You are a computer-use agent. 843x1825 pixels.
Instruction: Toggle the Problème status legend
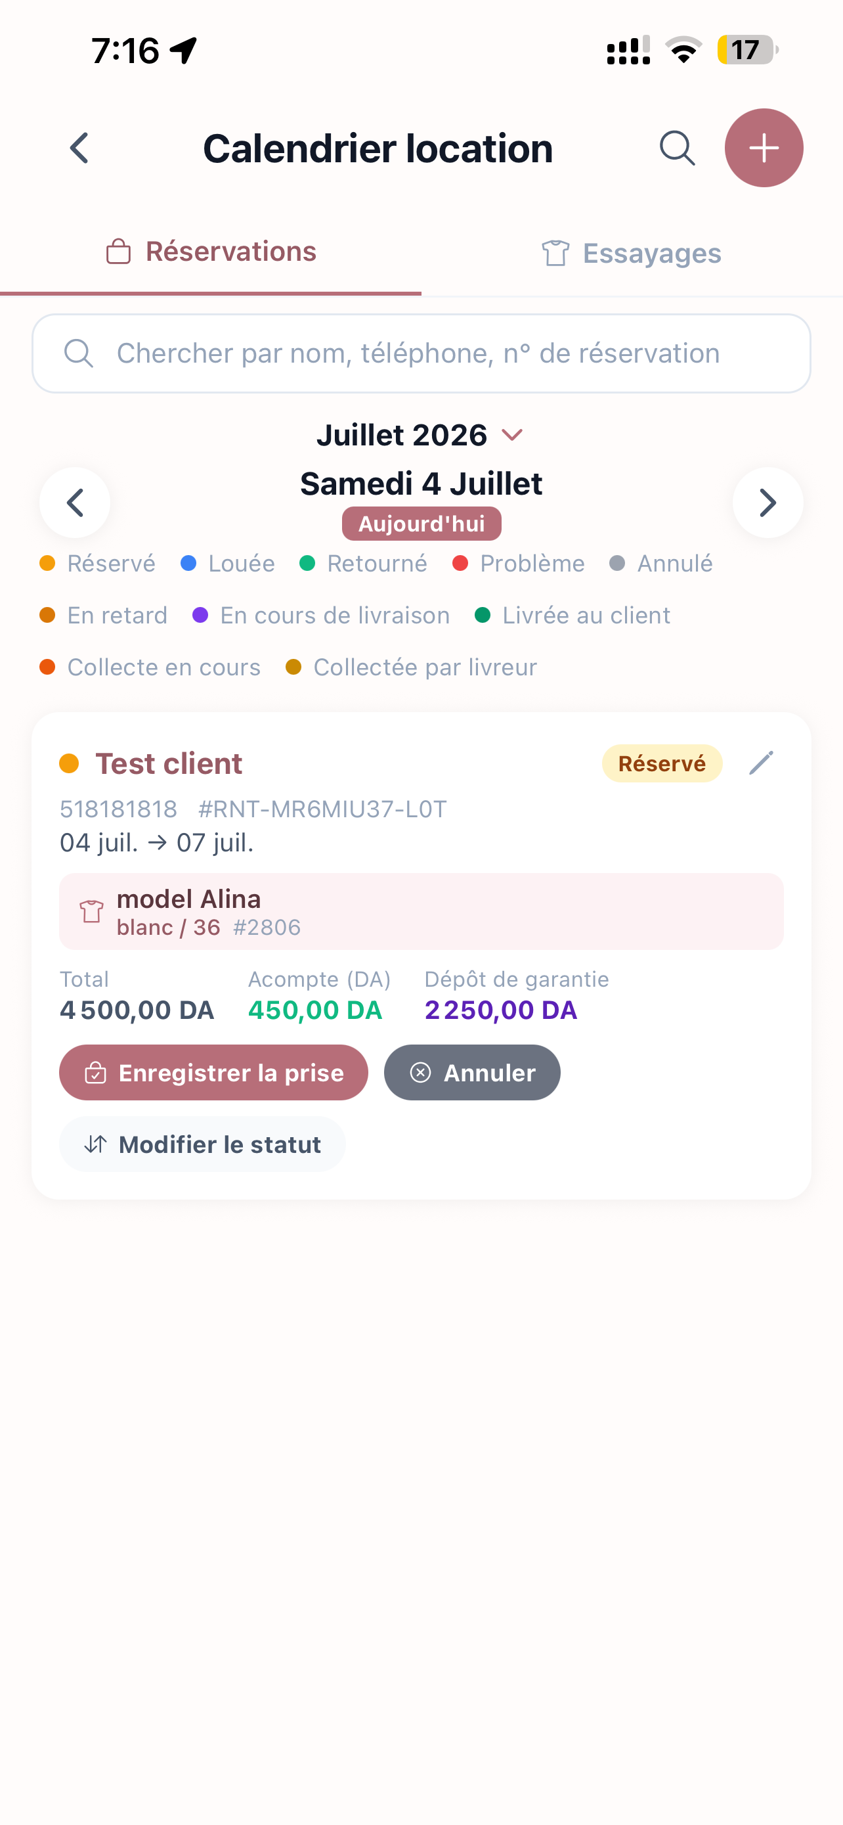(519, 563)
